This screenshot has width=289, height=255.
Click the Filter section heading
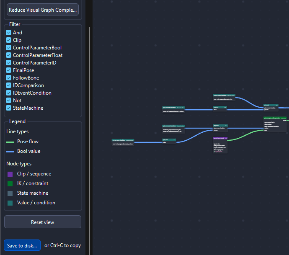coord(15,24)
